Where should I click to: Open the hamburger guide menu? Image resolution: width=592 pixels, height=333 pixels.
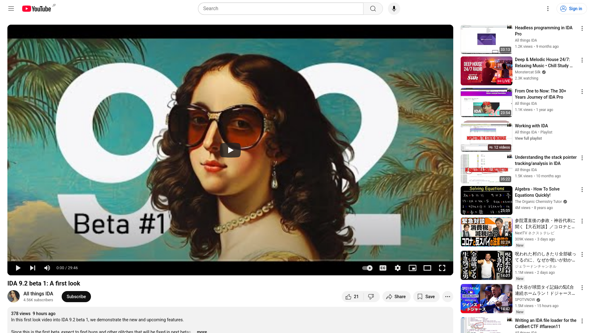(x=11, y=9)
